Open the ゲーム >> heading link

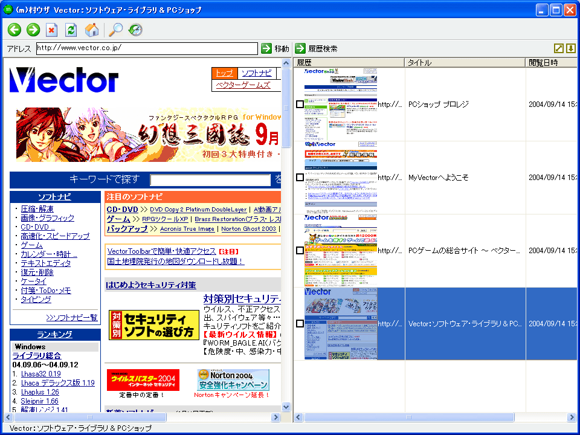coord(119,219)
